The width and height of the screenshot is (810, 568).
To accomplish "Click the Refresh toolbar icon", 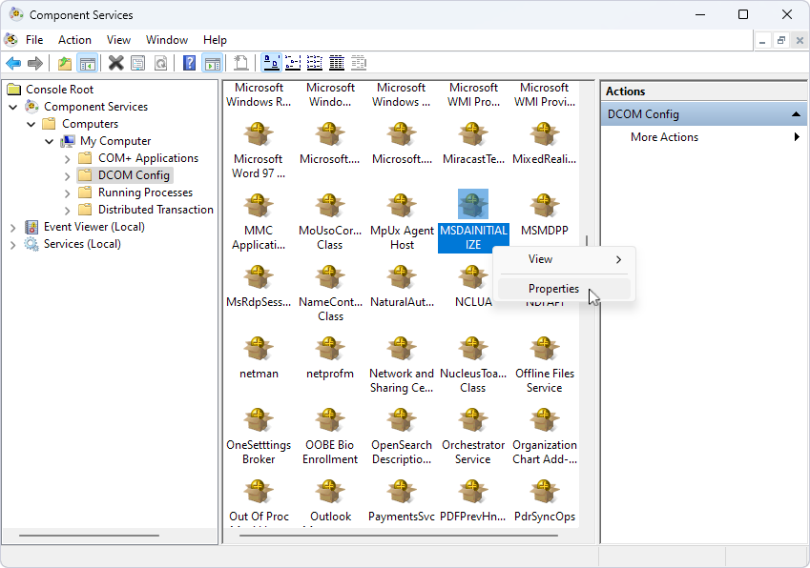I will [161, 64].
